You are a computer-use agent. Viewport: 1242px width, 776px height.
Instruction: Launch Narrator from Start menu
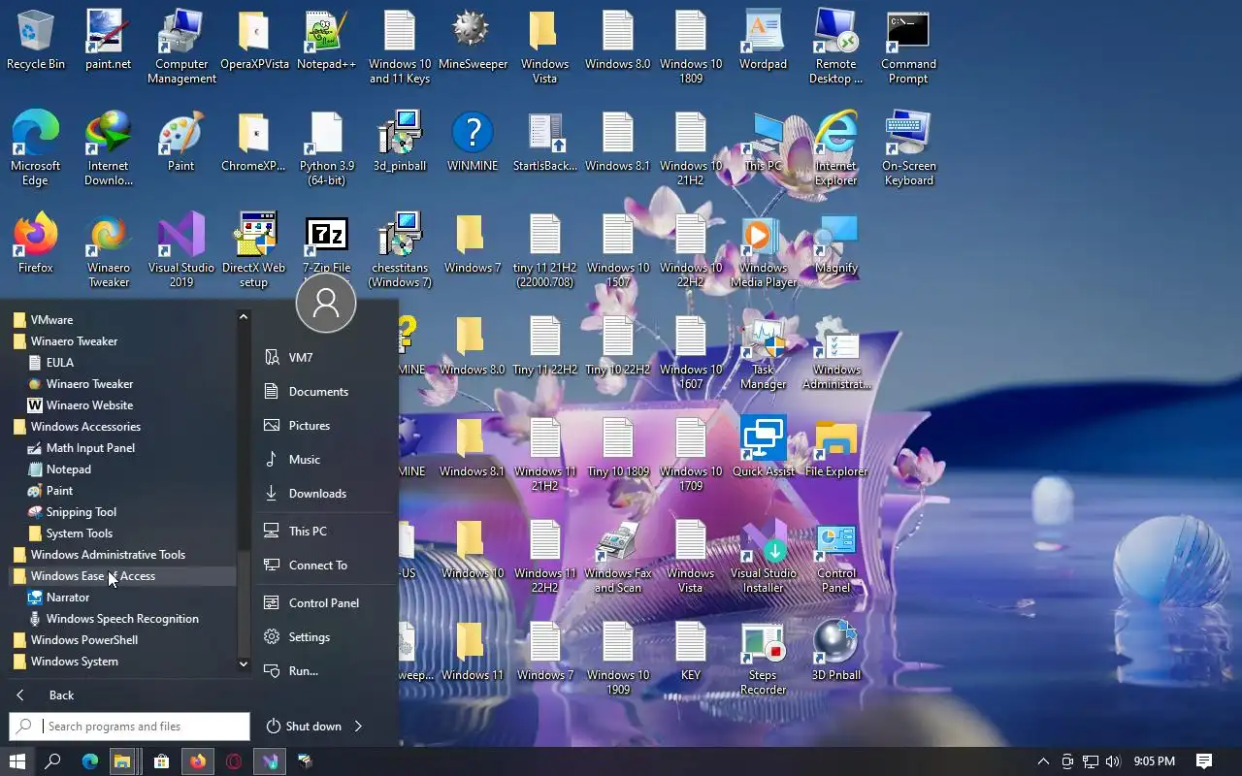coord(120,598)
